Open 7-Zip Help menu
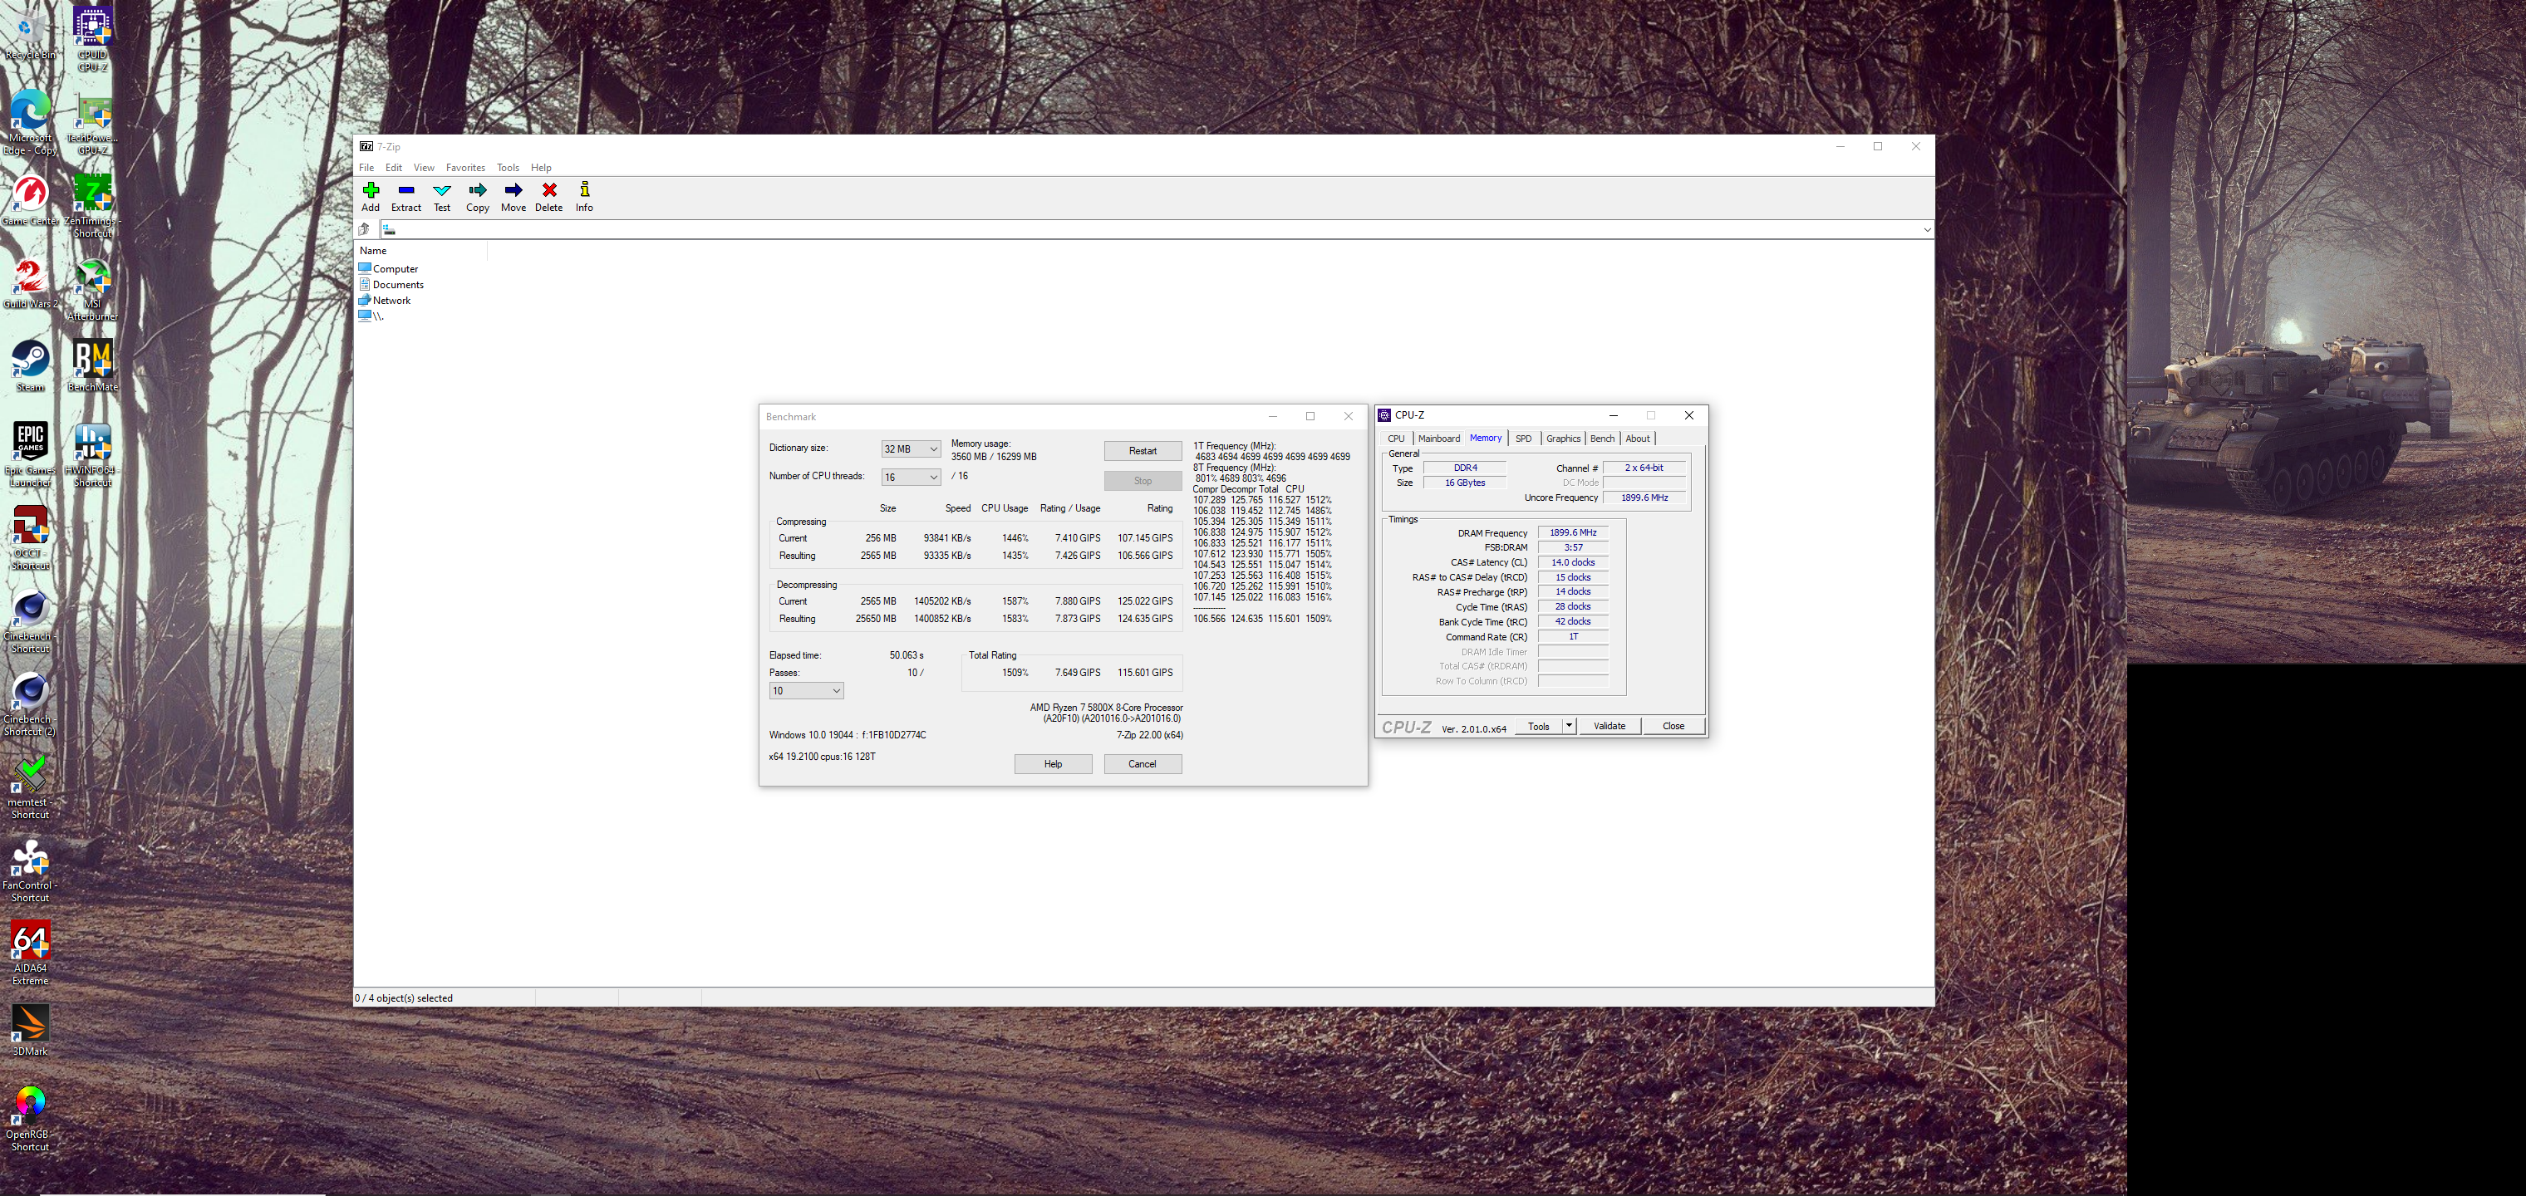Viewport: 2526px width, 1196px height. click(541, 168)
